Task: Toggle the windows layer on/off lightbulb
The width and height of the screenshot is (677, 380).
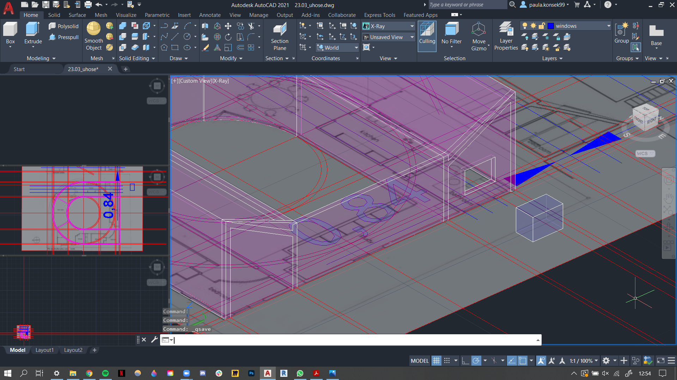Action: [525, 26]
